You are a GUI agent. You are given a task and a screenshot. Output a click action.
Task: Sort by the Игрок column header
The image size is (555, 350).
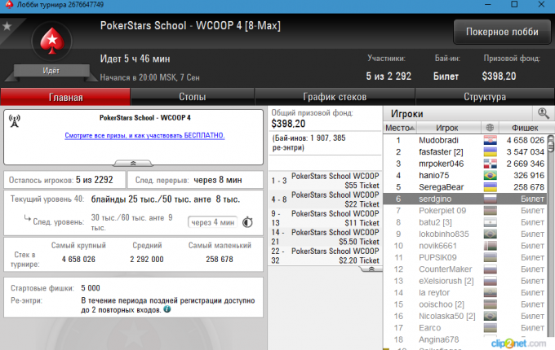pos(448,128)
